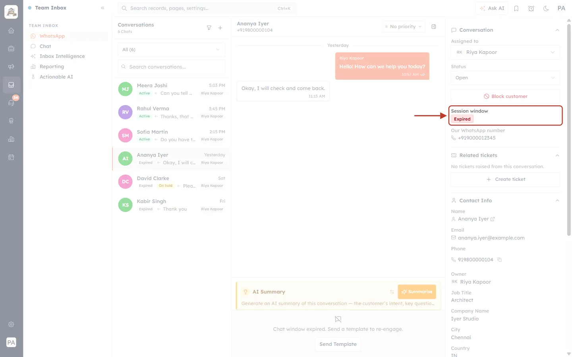This screenshot has height=357, width=572.
Task: Toggle dark mode with the moon icon
Action: (x=546, y=8)
